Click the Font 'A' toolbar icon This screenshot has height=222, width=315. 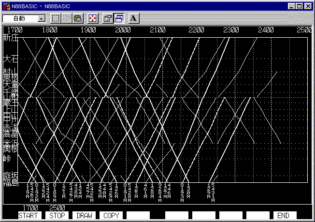point(134,18)
